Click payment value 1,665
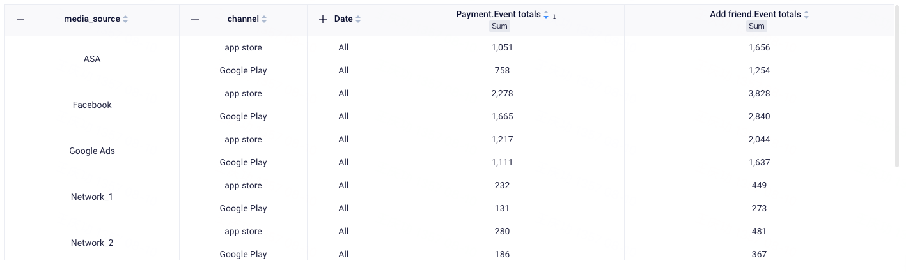This screenshot has width=906, height=272. (x=502, y=117)
